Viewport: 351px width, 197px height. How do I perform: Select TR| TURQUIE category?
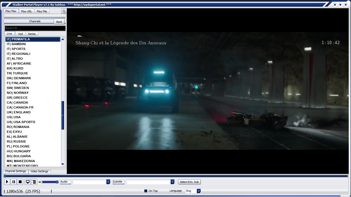tap(33, 73)
